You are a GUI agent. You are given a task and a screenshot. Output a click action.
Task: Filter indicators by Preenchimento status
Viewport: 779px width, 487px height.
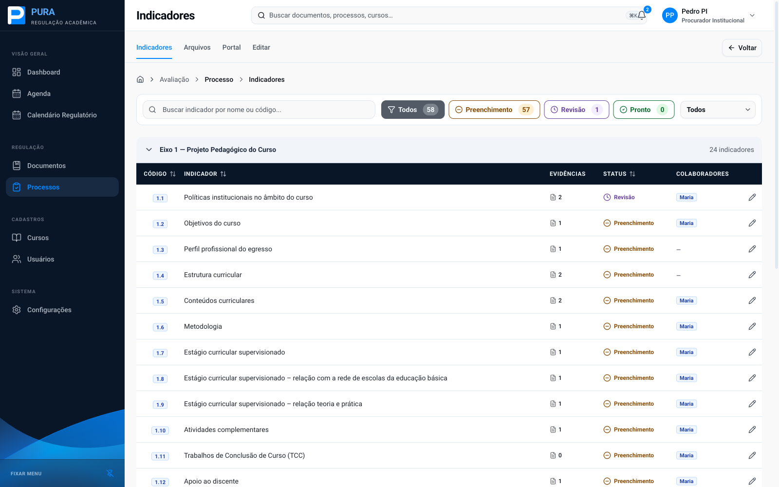(494, 110)
